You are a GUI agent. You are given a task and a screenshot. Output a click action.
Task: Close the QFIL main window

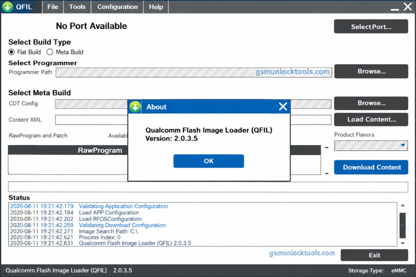[x=408, y=6]
